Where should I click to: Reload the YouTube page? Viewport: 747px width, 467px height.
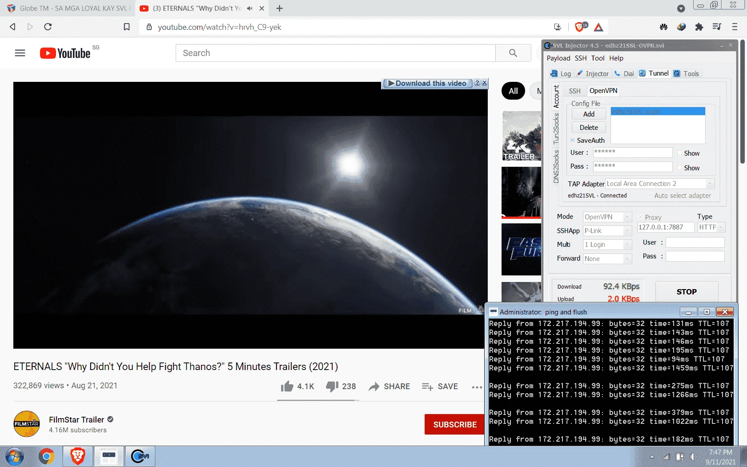pos(48,27)
